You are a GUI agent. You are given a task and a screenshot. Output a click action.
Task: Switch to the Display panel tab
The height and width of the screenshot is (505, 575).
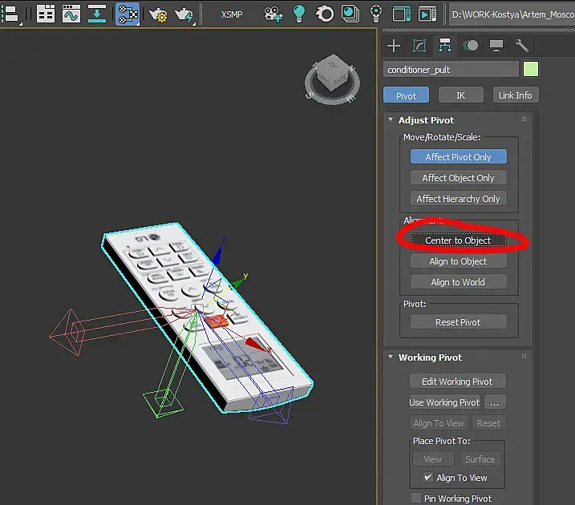click(x=496, y=46)
